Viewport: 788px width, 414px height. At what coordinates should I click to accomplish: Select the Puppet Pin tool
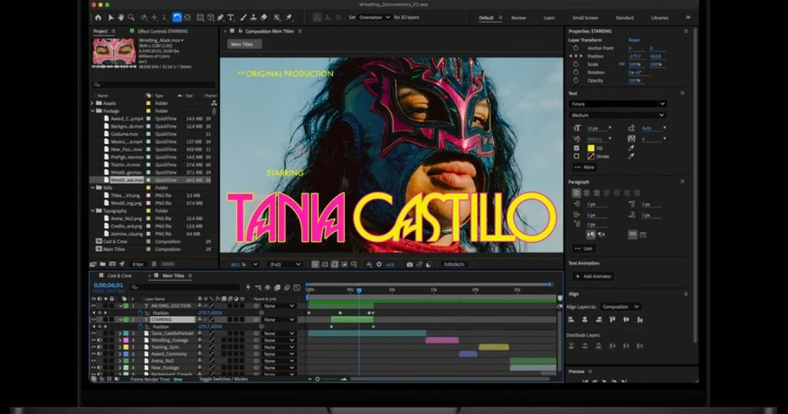(289, 18)
